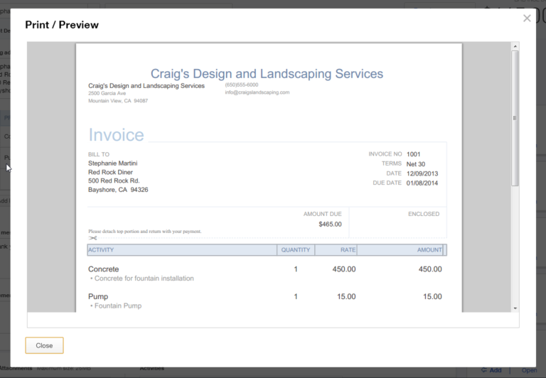
Task: Click the info@craigslandscaping.com email address
Action: 257,92
